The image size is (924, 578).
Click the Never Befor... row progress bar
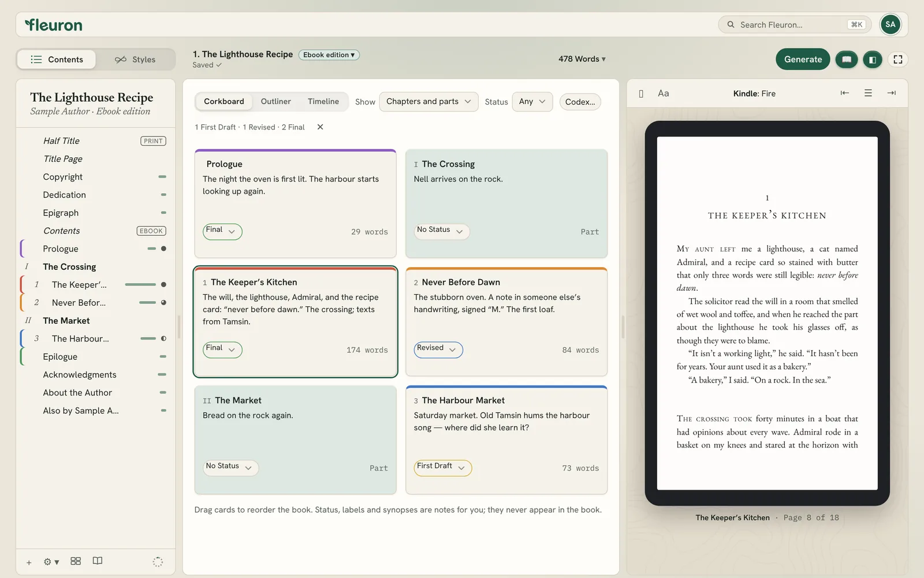coord(148,303)
